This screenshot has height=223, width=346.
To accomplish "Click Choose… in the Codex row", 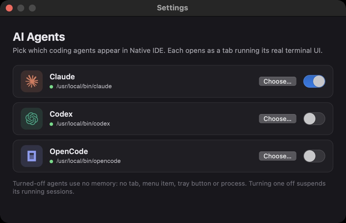I will pyautogui.click(x=277, y=119).
